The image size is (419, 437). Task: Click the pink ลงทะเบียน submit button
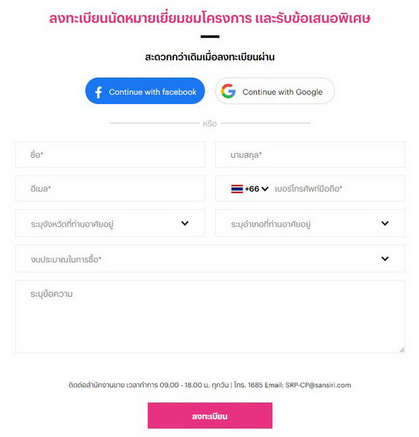(209, 416)
